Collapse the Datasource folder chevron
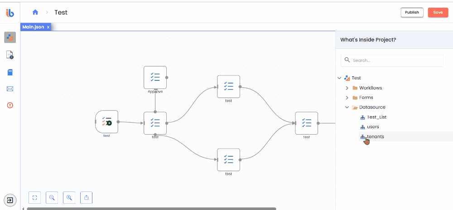453x210 pixels. 347,107
